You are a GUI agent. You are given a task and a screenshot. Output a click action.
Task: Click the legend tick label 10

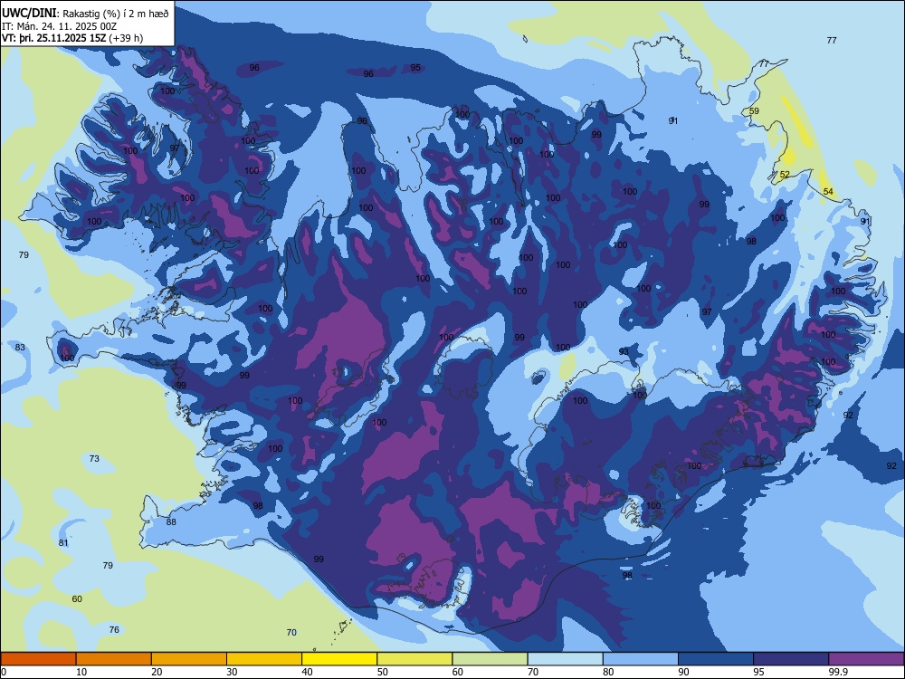click(81, 672)
